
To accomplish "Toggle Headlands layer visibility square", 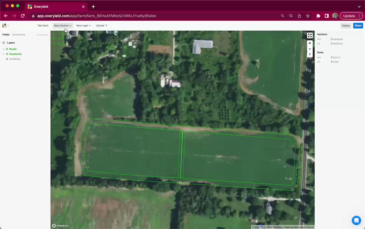I will pos(7,54).
